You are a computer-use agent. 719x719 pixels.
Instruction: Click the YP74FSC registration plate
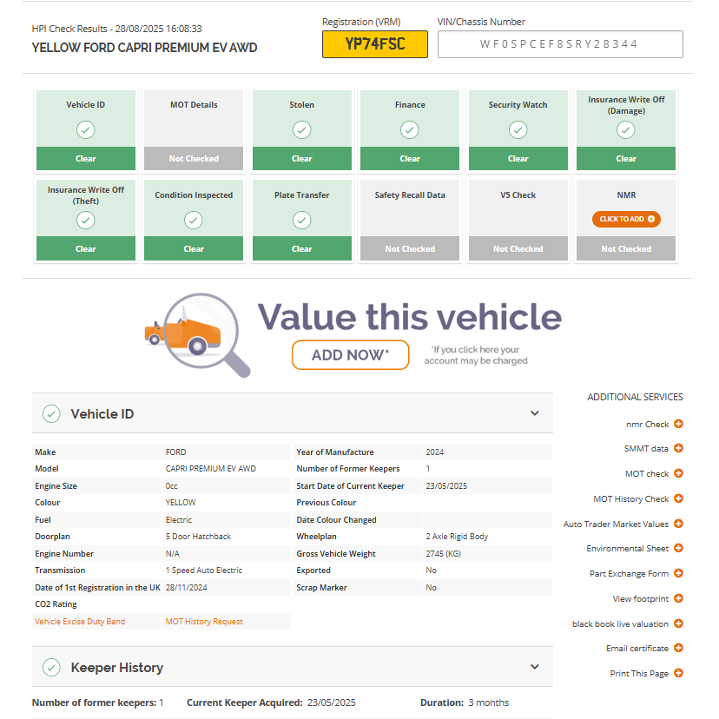click(375, 44)
